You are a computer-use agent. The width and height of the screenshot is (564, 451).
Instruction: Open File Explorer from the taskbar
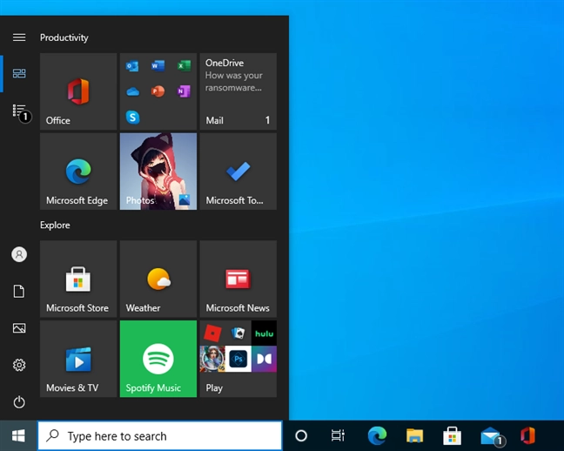[414, 435]
